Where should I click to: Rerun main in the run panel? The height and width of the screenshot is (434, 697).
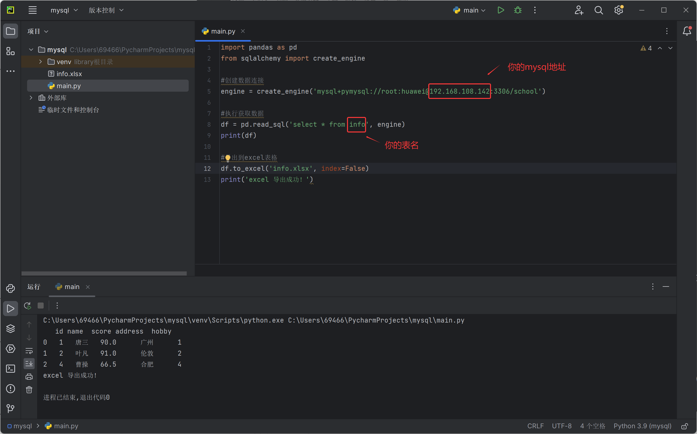pyautogui.click(x=28, y=306)
